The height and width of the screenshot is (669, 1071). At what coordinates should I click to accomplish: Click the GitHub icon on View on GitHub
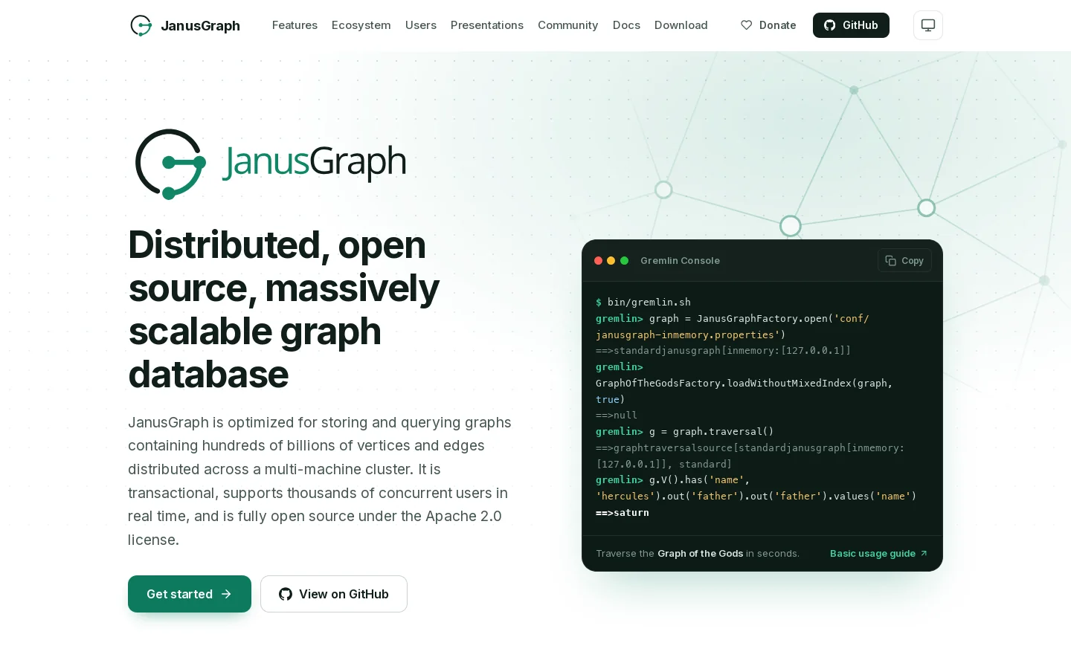286,594
